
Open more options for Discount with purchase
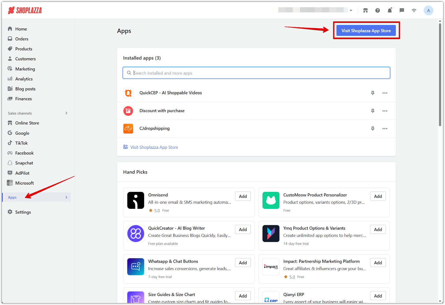pyautogui.click(x=385, y=111)
